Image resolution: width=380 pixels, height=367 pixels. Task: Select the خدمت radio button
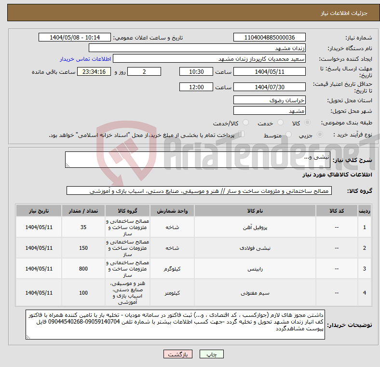pyautogui.click(x=280, y=122)
